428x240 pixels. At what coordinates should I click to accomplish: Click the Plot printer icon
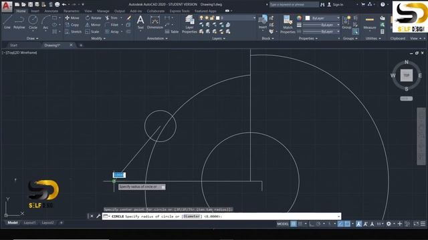57,5
